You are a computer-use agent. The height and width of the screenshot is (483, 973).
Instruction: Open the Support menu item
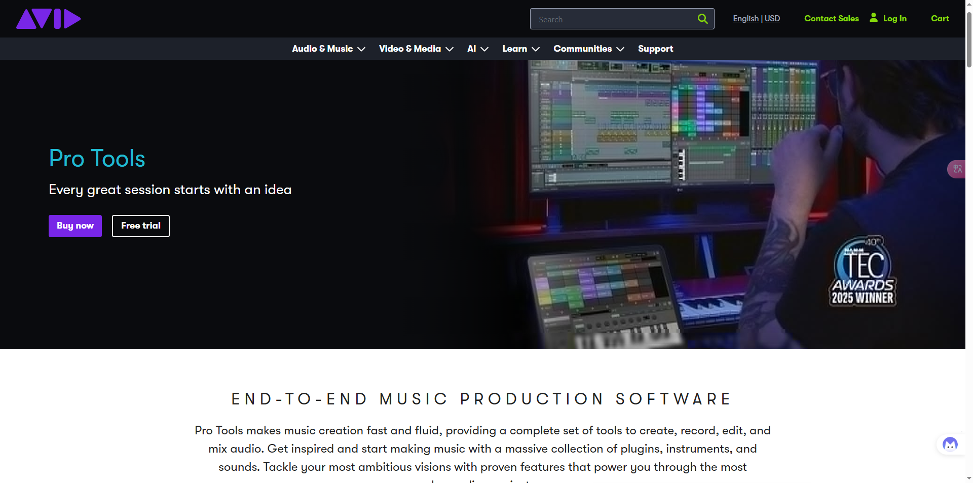655,49
